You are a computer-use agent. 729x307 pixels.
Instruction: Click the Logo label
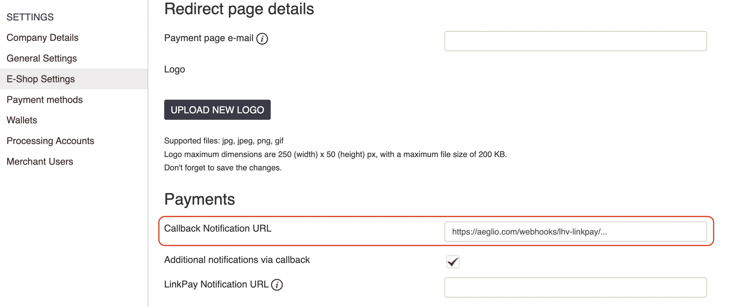point(175,70)
